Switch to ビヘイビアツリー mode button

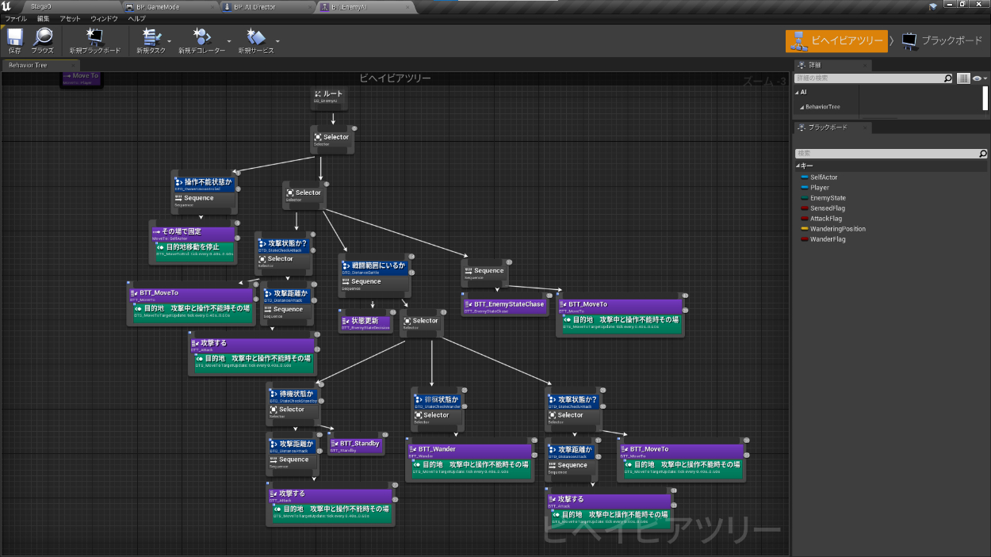836,40
